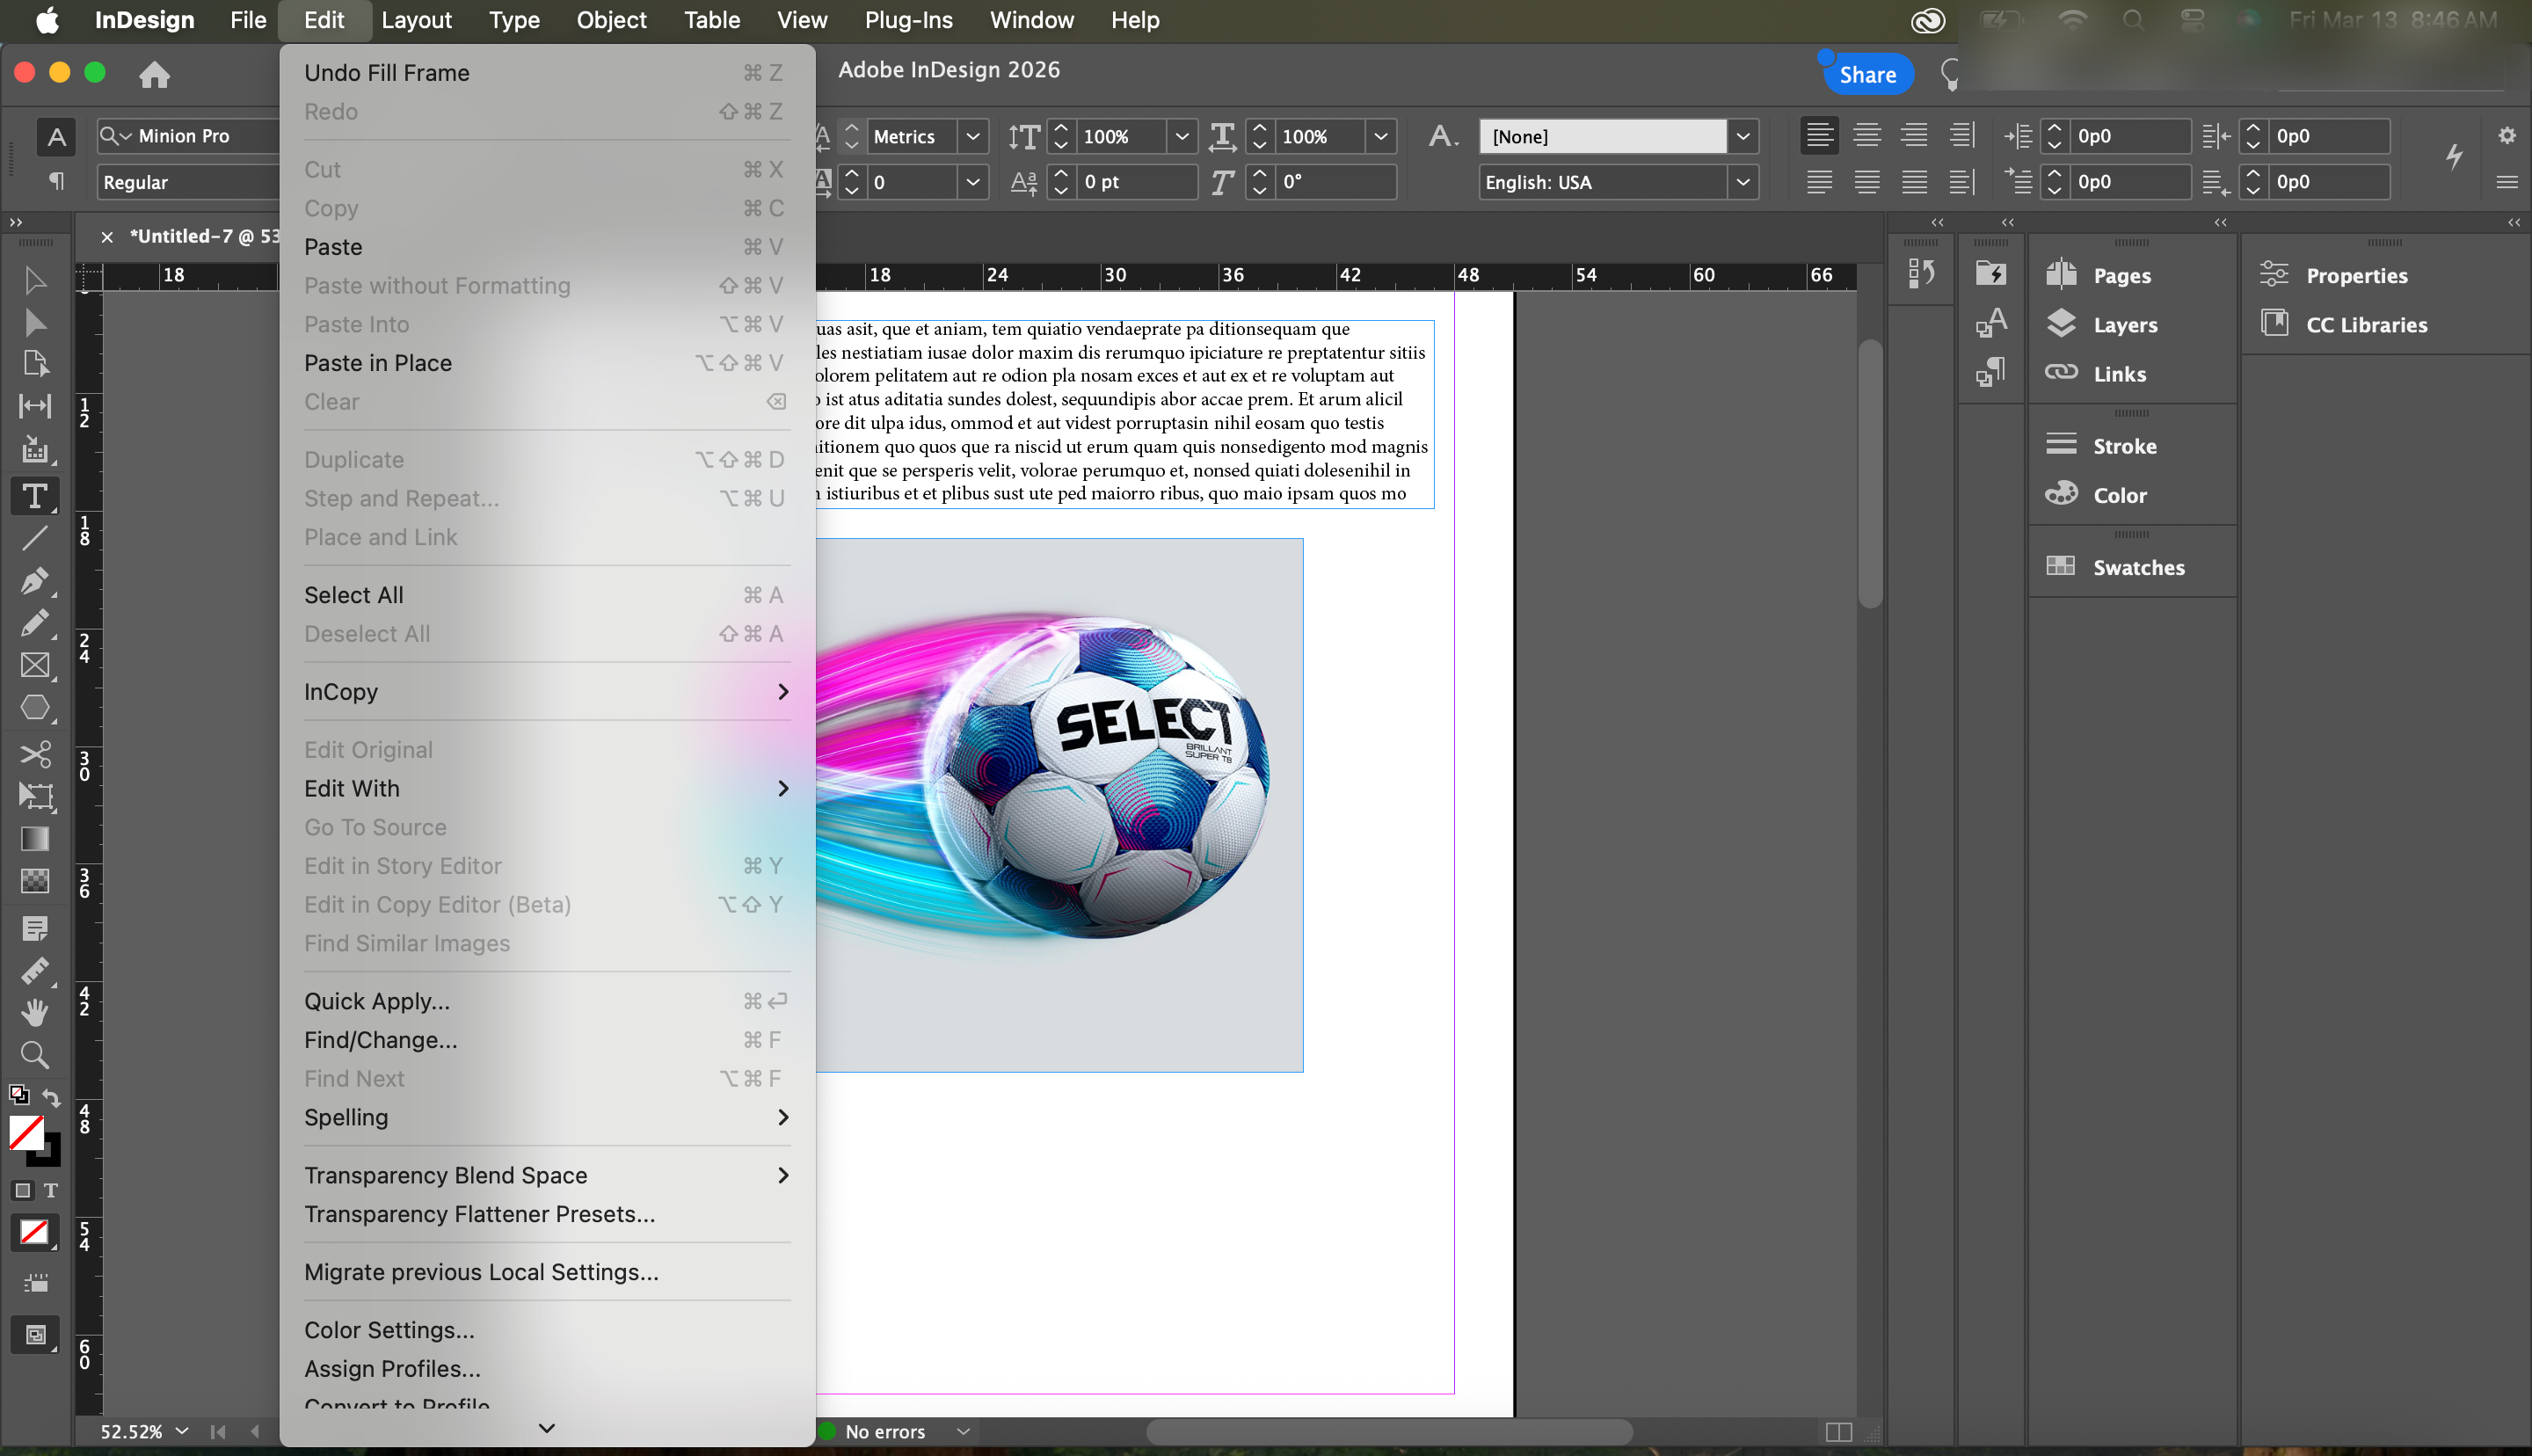The width and height of the screenshot is (2532, 1456).
Task: Open the zoom level dropdown
Action: coord(182,1431)
